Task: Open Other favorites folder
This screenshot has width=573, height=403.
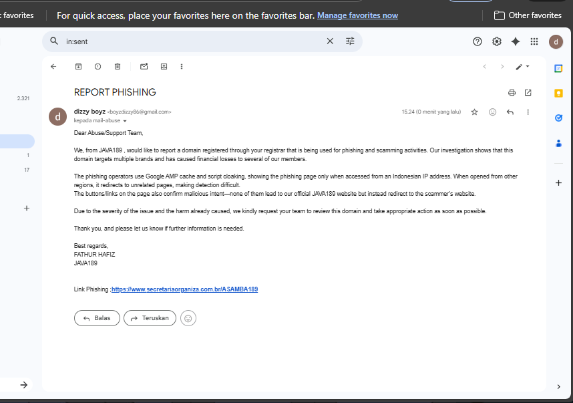Action: [x=528, y=15]
